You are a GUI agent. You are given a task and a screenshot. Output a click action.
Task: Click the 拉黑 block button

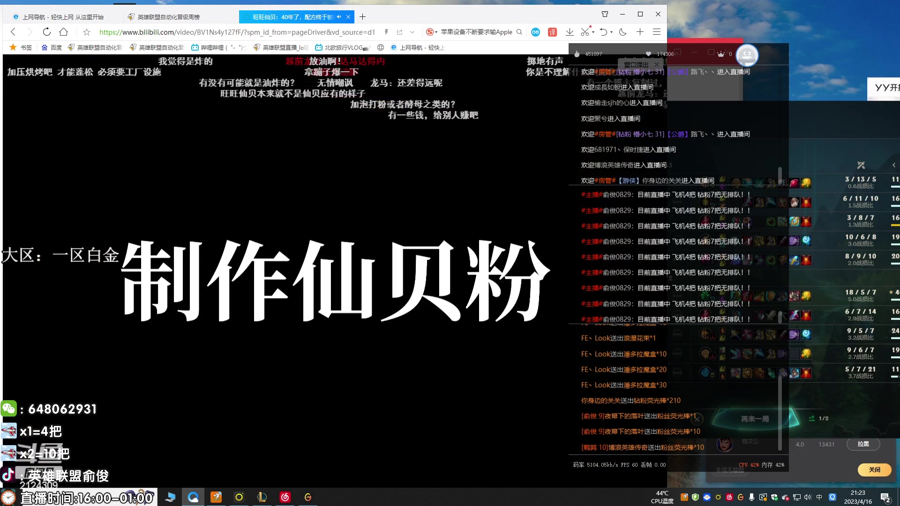coord(863,444)
